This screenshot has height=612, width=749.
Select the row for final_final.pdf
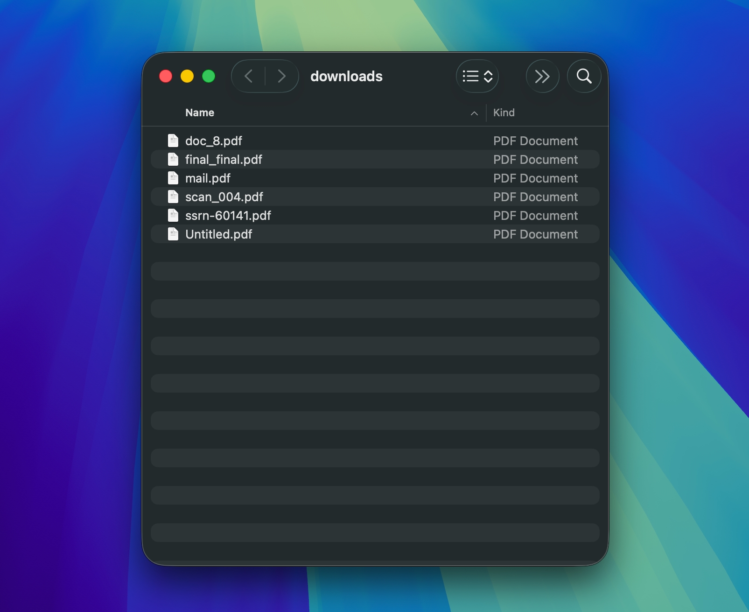(x=327, y=159)
